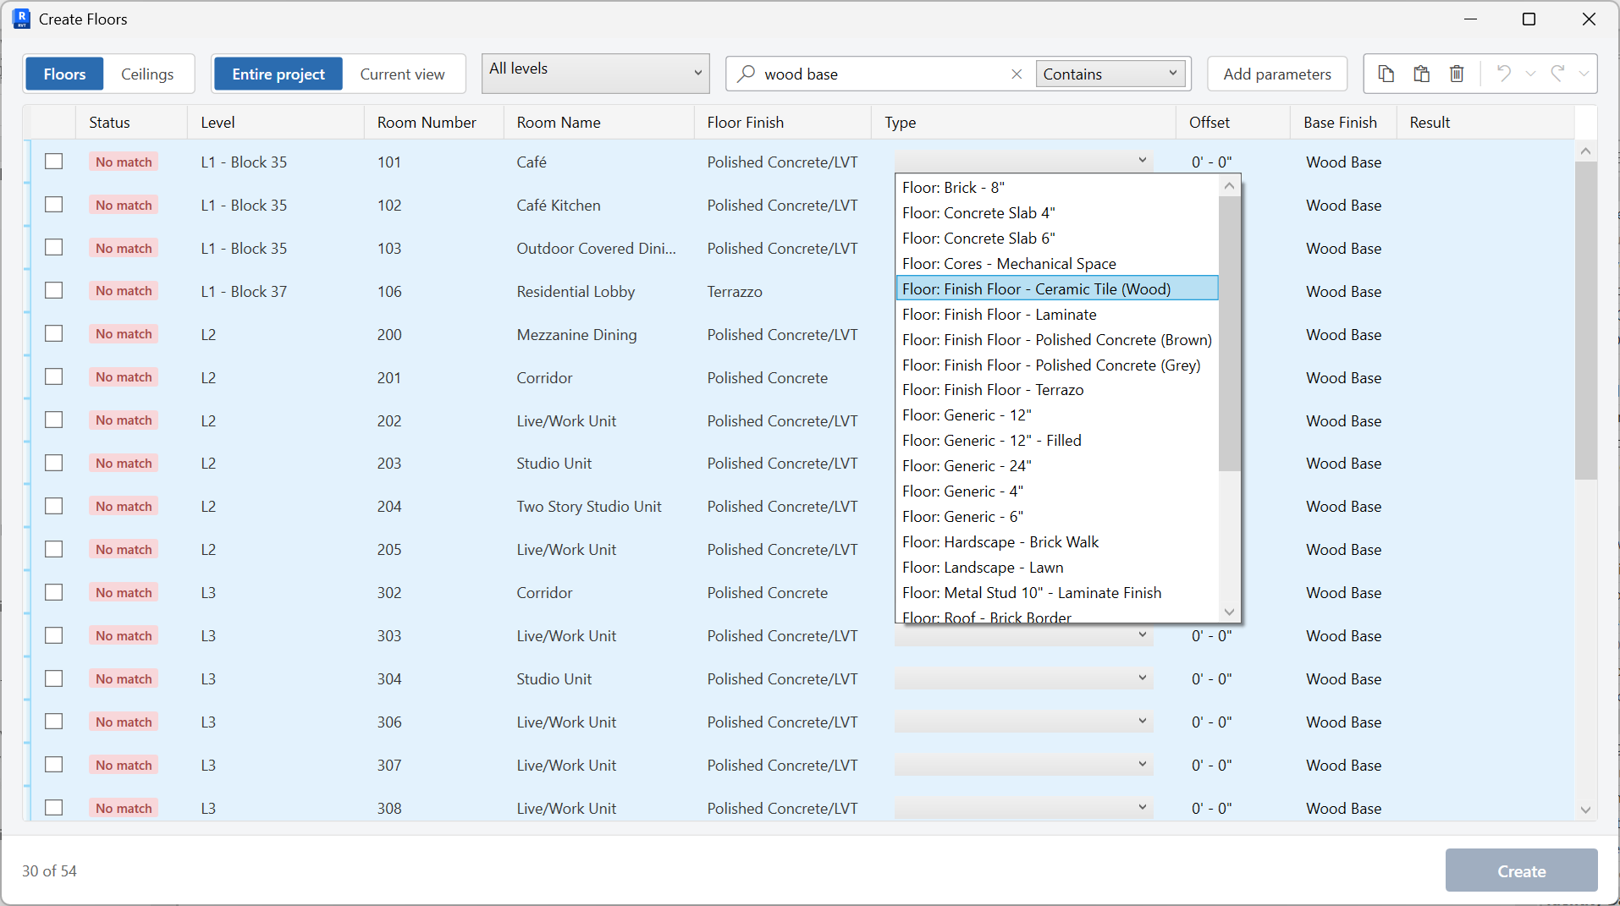
Task: Click the No match status for room 201
Action: coord(124,377)
